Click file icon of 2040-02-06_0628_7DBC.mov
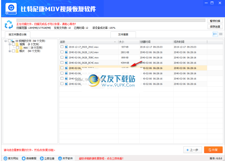This screenshot has height=161, width=225. tap(66, 58)
